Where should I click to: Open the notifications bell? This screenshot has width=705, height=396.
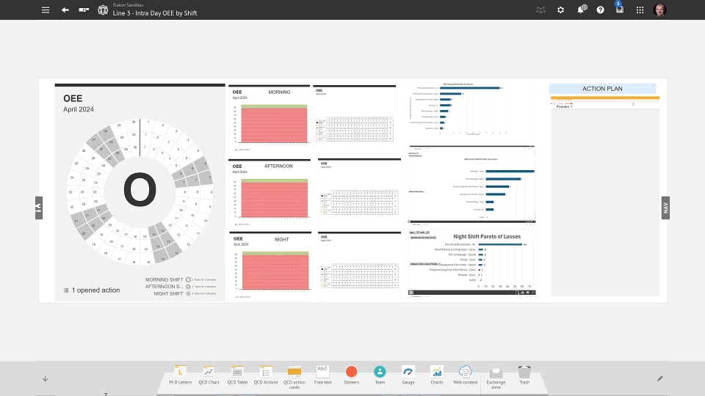582,10
